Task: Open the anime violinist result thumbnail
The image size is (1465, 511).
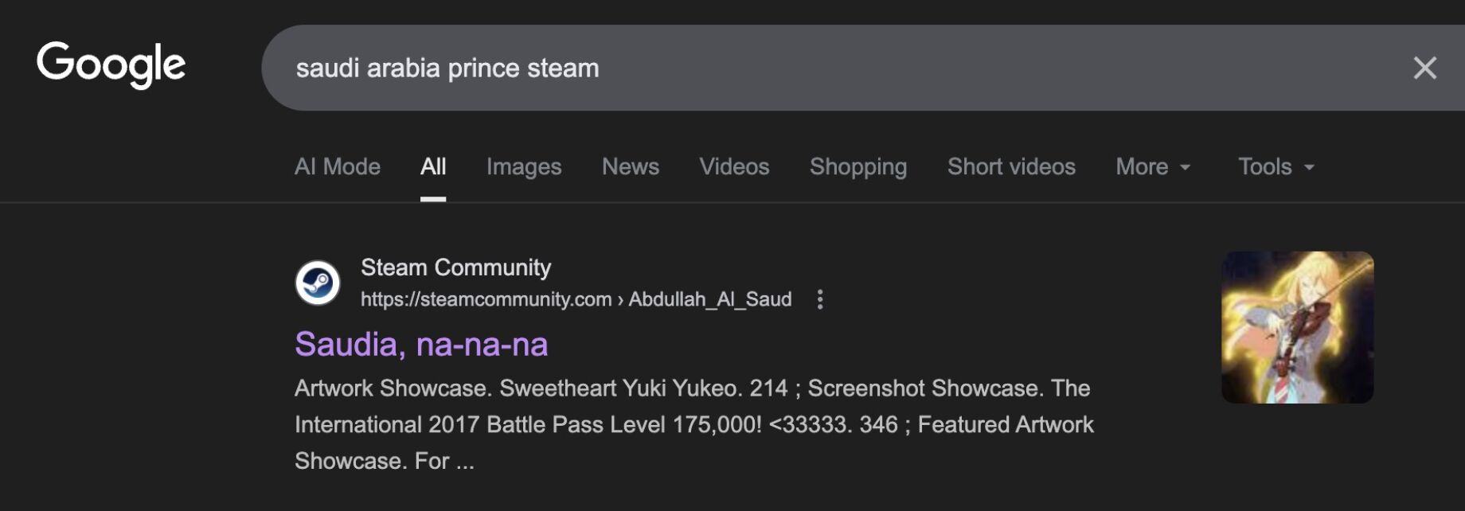Action: pos(1298,327)
